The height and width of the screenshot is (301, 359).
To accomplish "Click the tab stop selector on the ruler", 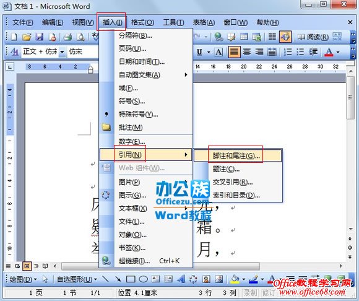I will (10, 67).
